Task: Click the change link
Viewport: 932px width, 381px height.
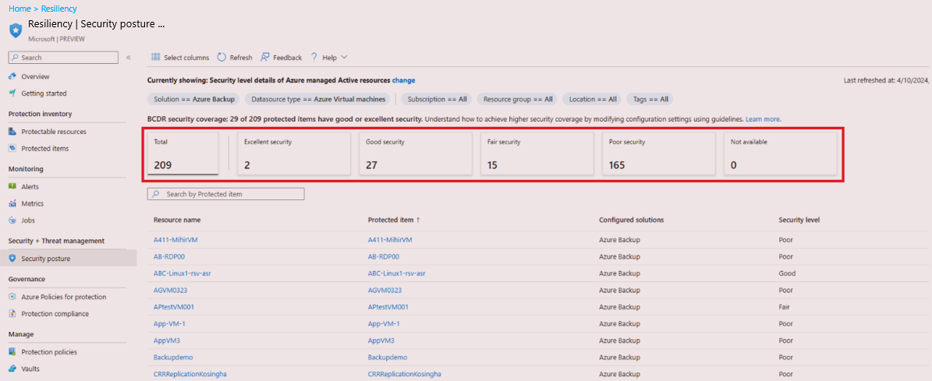Action: point(403,80)
